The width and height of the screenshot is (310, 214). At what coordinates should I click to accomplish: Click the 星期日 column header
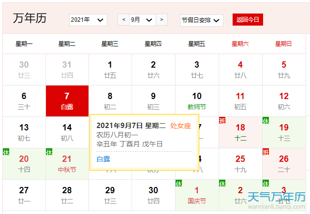tap(283, 43)
